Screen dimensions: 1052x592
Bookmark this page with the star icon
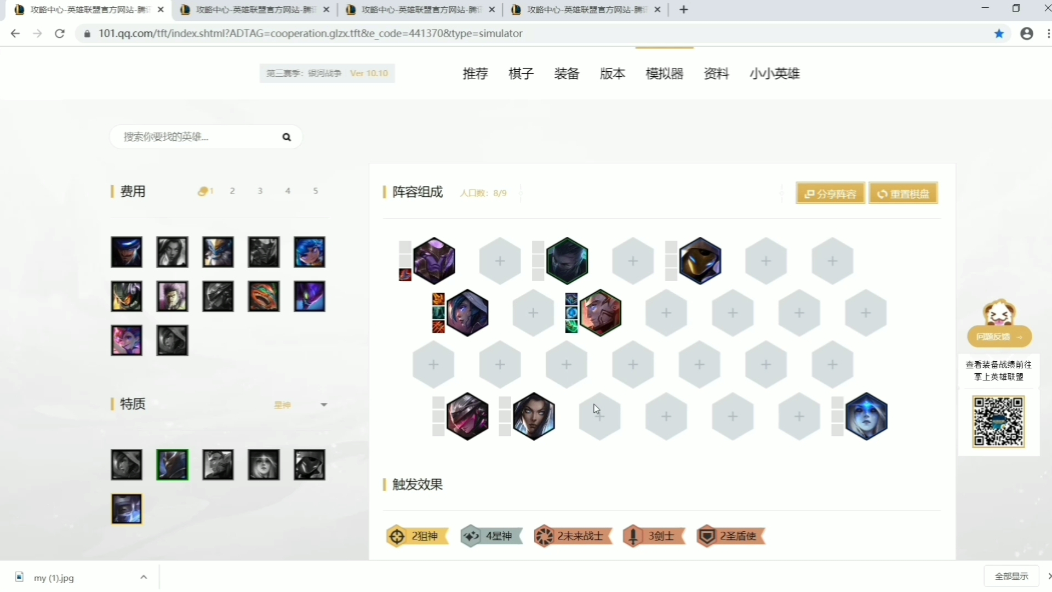pos(999,33)
